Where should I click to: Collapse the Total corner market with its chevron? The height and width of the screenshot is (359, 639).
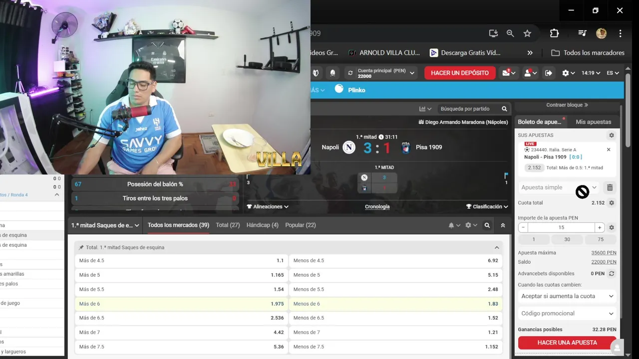[x=497, y=247]
